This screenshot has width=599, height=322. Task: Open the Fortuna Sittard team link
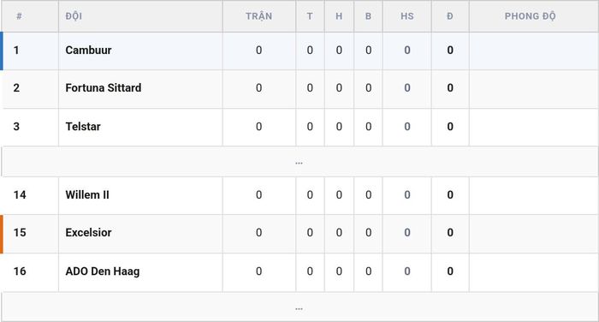[104, 88]
